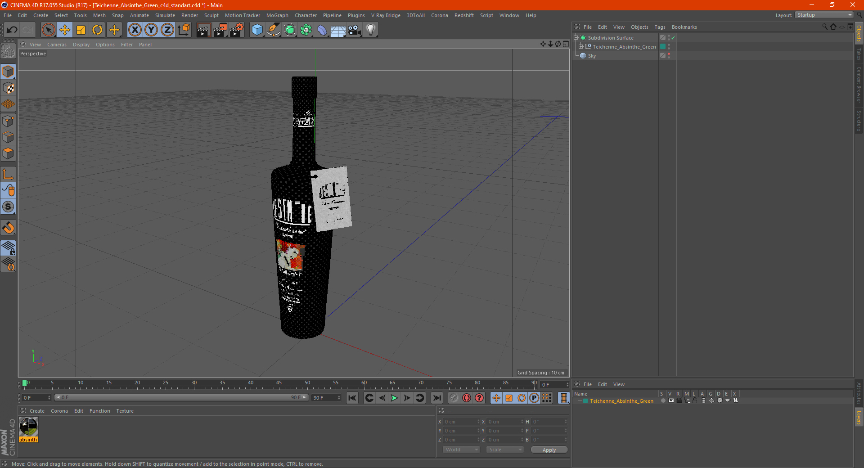Image resolution: width=864 pixels, height=468 pixels.
Task: Open the Objects side tab
Action: (x=859, y=33)
